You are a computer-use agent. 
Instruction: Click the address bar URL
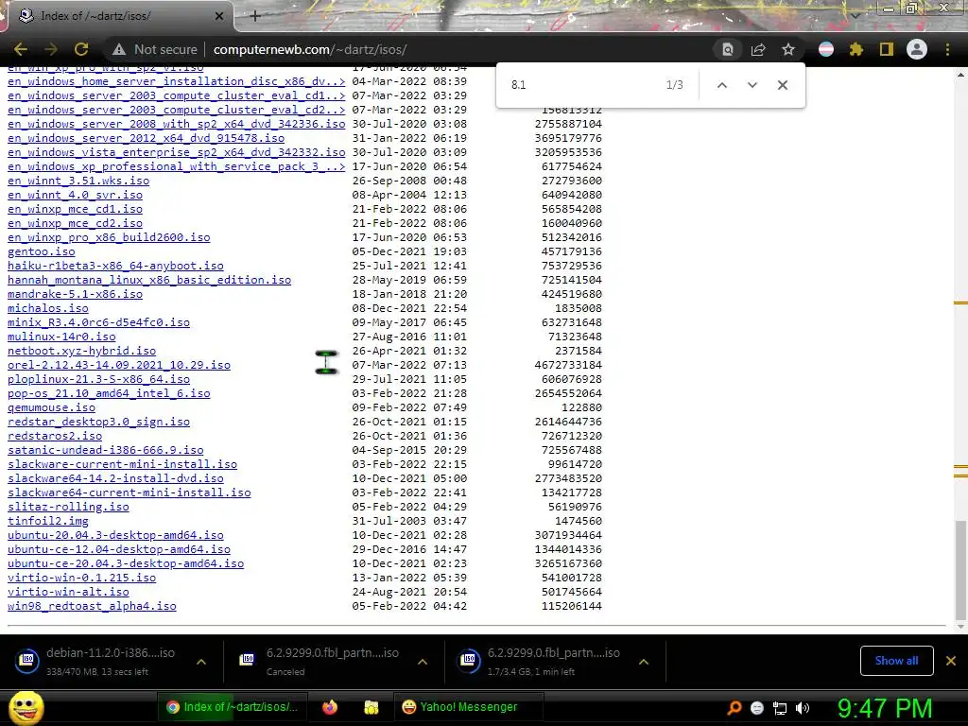click(x=310, y=49)
